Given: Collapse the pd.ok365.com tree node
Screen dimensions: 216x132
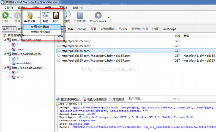Looking at the screenshot, I should coord(5,54).
